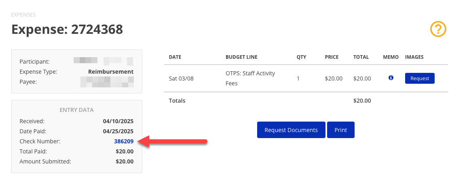
Task: Click the BUDGET LINE column header
Action: 241,57
